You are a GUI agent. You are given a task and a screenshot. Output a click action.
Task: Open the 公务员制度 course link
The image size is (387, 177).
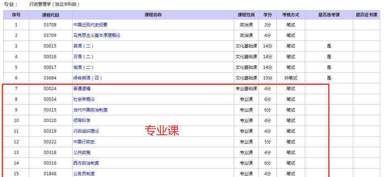pos(84,174)
